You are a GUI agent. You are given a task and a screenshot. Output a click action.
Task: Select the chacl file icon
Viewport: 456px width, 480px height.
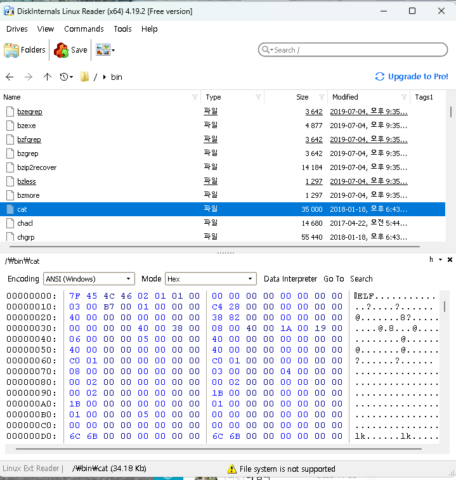pyautogui.click(x=10, y=223)
